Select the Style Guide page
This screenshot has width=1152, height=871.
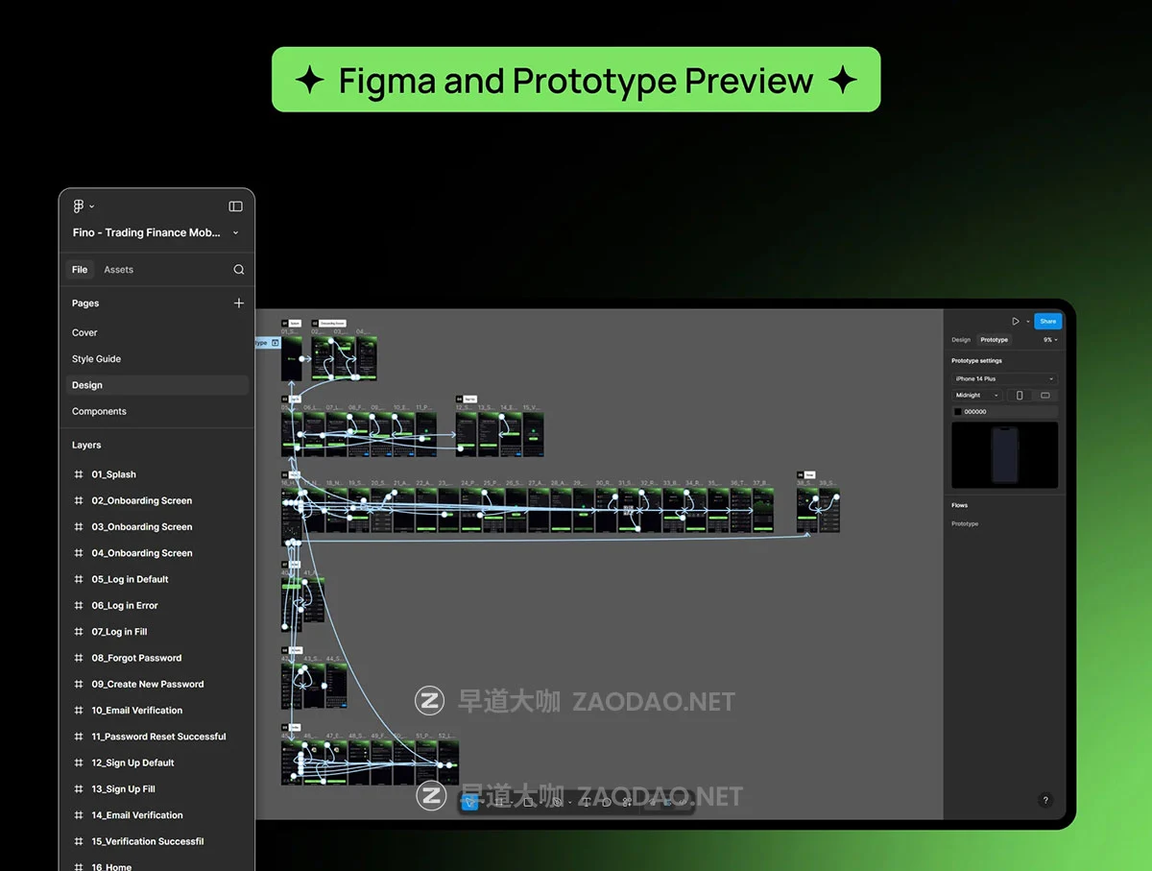coord(96,359)
